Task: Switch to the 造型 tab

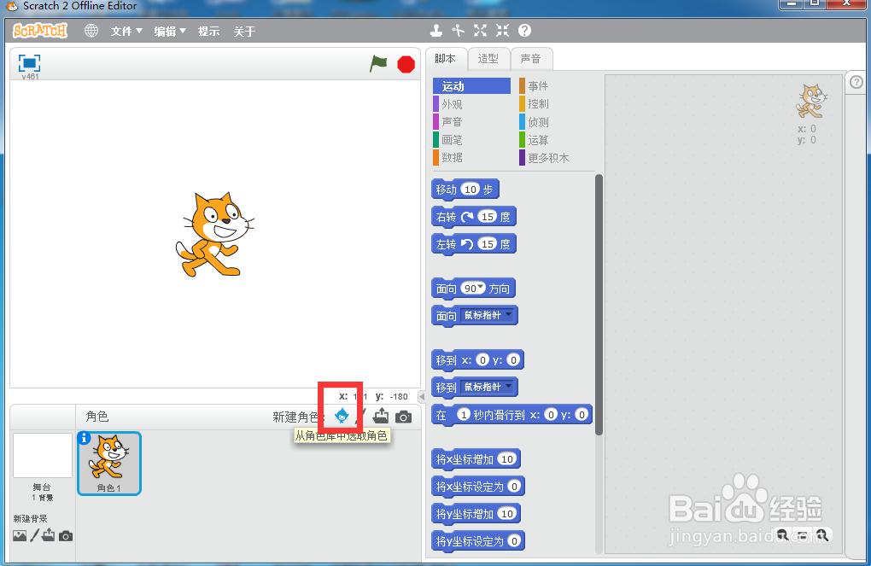Action: pyautogui.click(x=488, y=58)
